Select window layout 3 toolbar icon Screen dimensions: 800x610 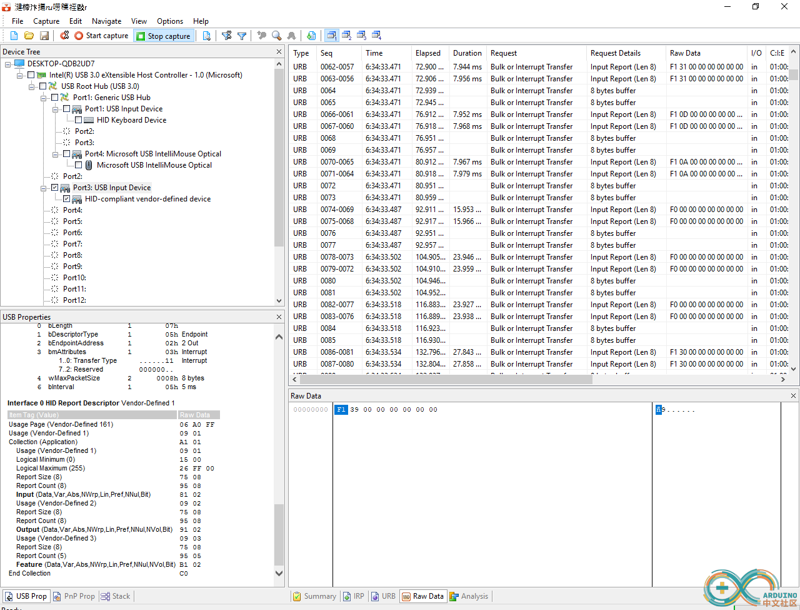click(361, 36)
